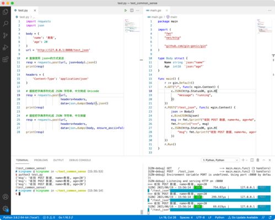Click the test.py minimap preview

pos(132,26)
